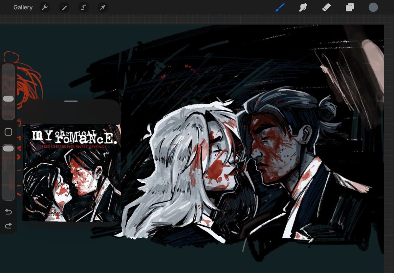Tap the active blue Paint tool indicator

279,7
